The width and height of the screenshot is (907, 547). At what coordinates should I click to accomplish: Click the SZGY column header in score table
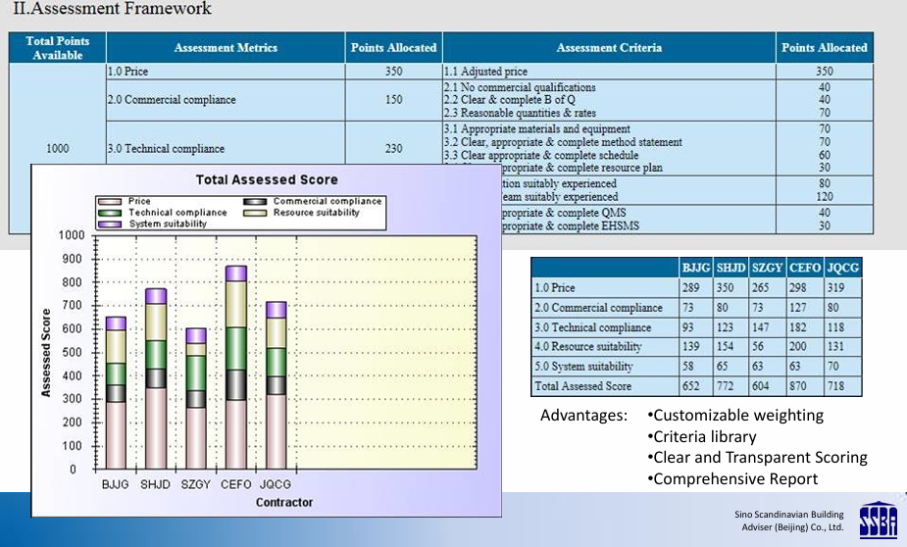[x=767, y=268]
